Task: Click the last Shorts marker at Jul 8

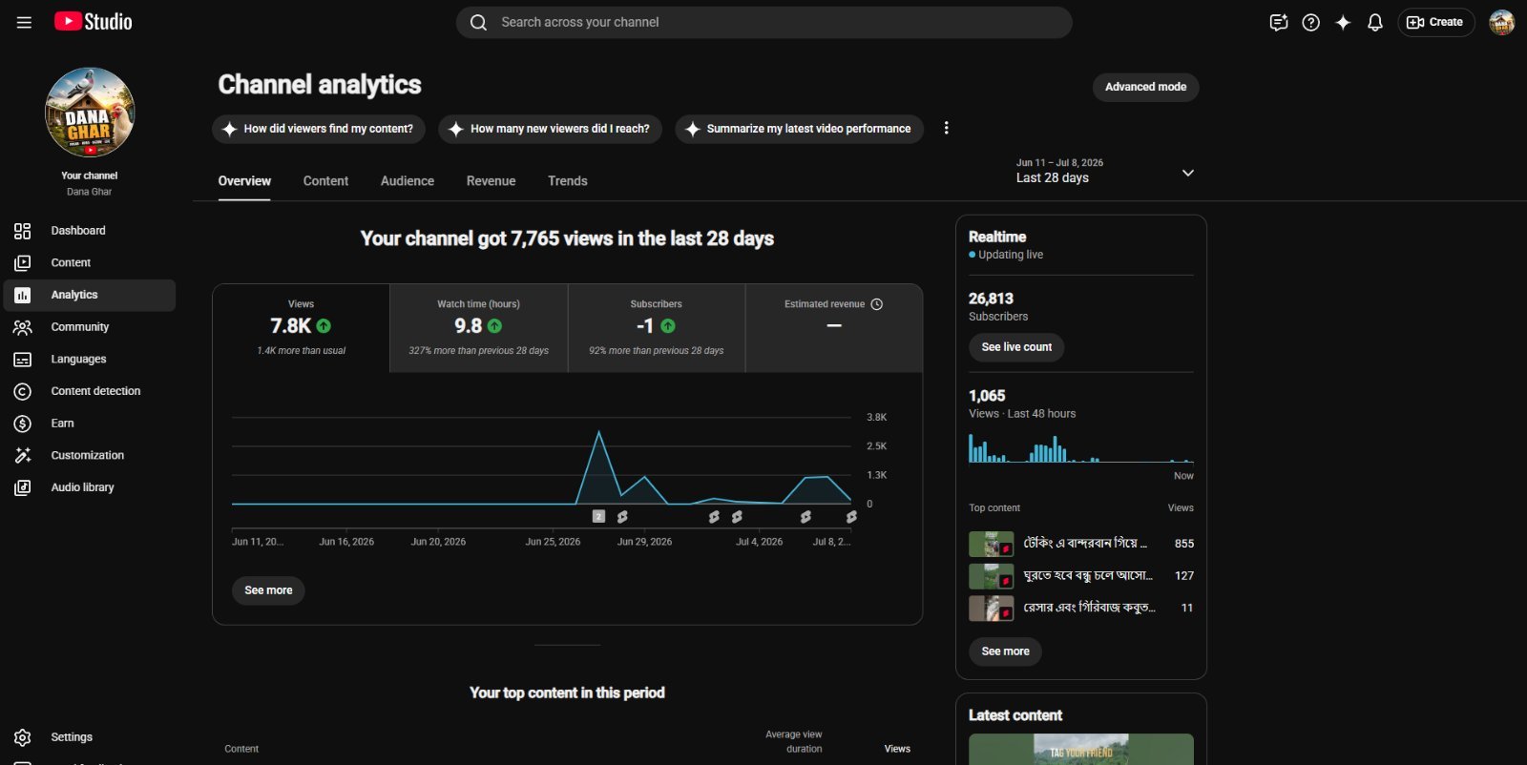Action: click(x=851, y=516)
